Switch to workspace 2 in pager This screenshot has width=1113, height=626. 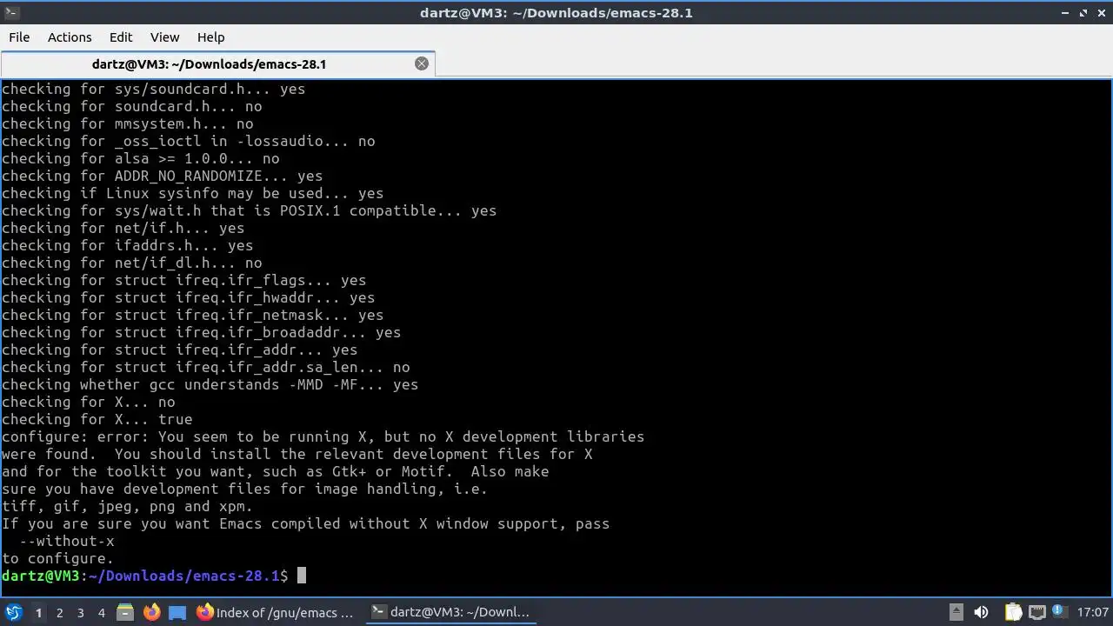coord(59,613)
